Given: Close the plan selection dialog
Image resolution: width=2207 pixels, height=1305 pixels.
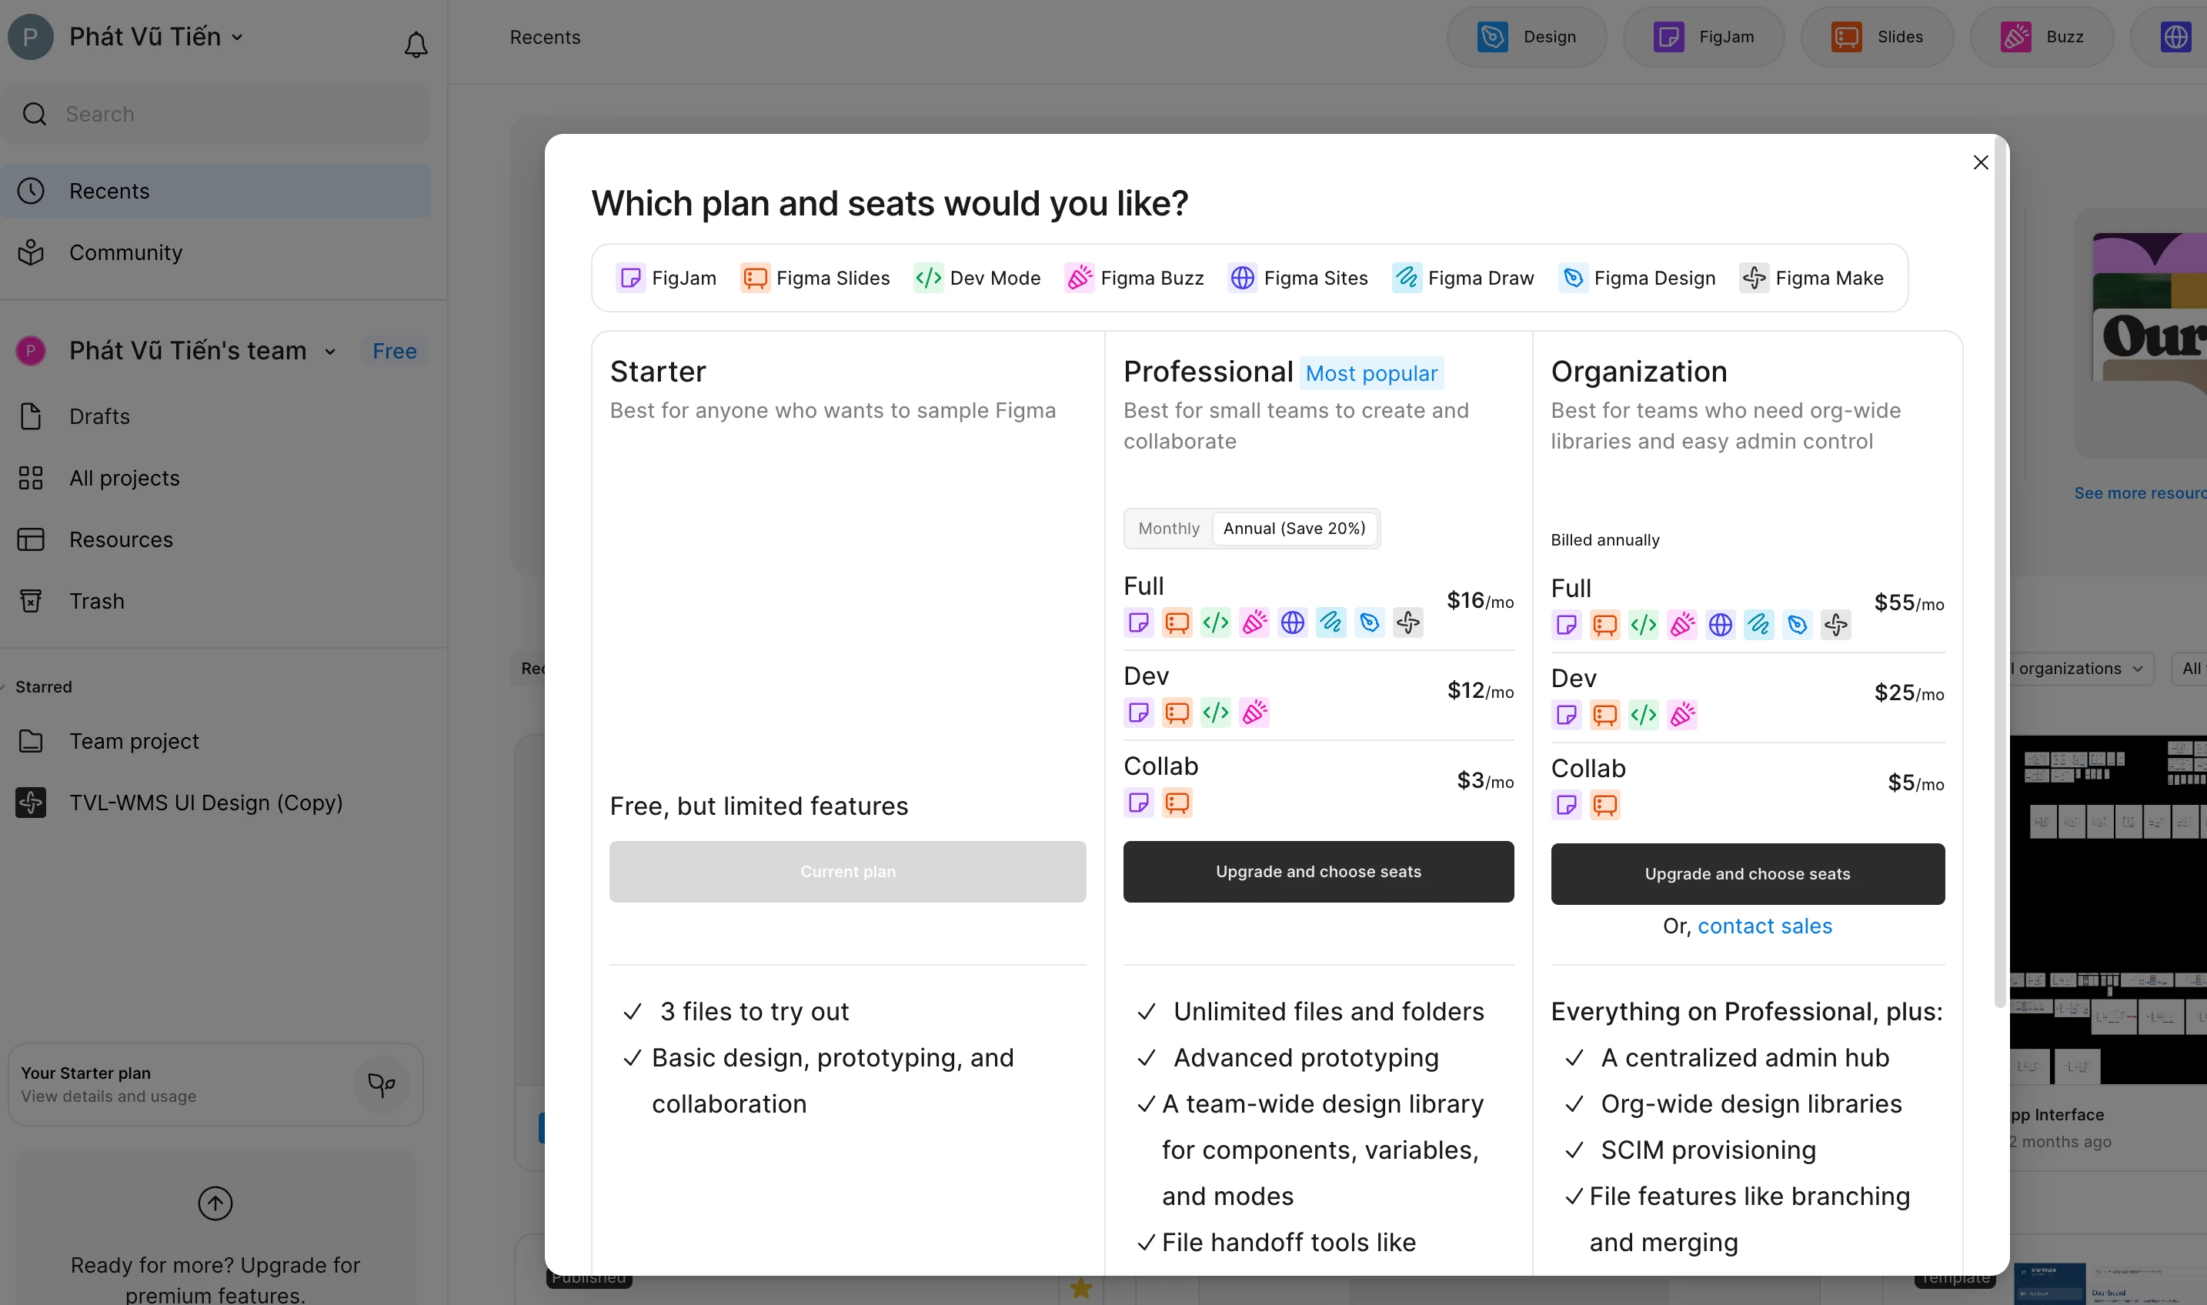Looking at the screenshot, I should click(1980, 162).
